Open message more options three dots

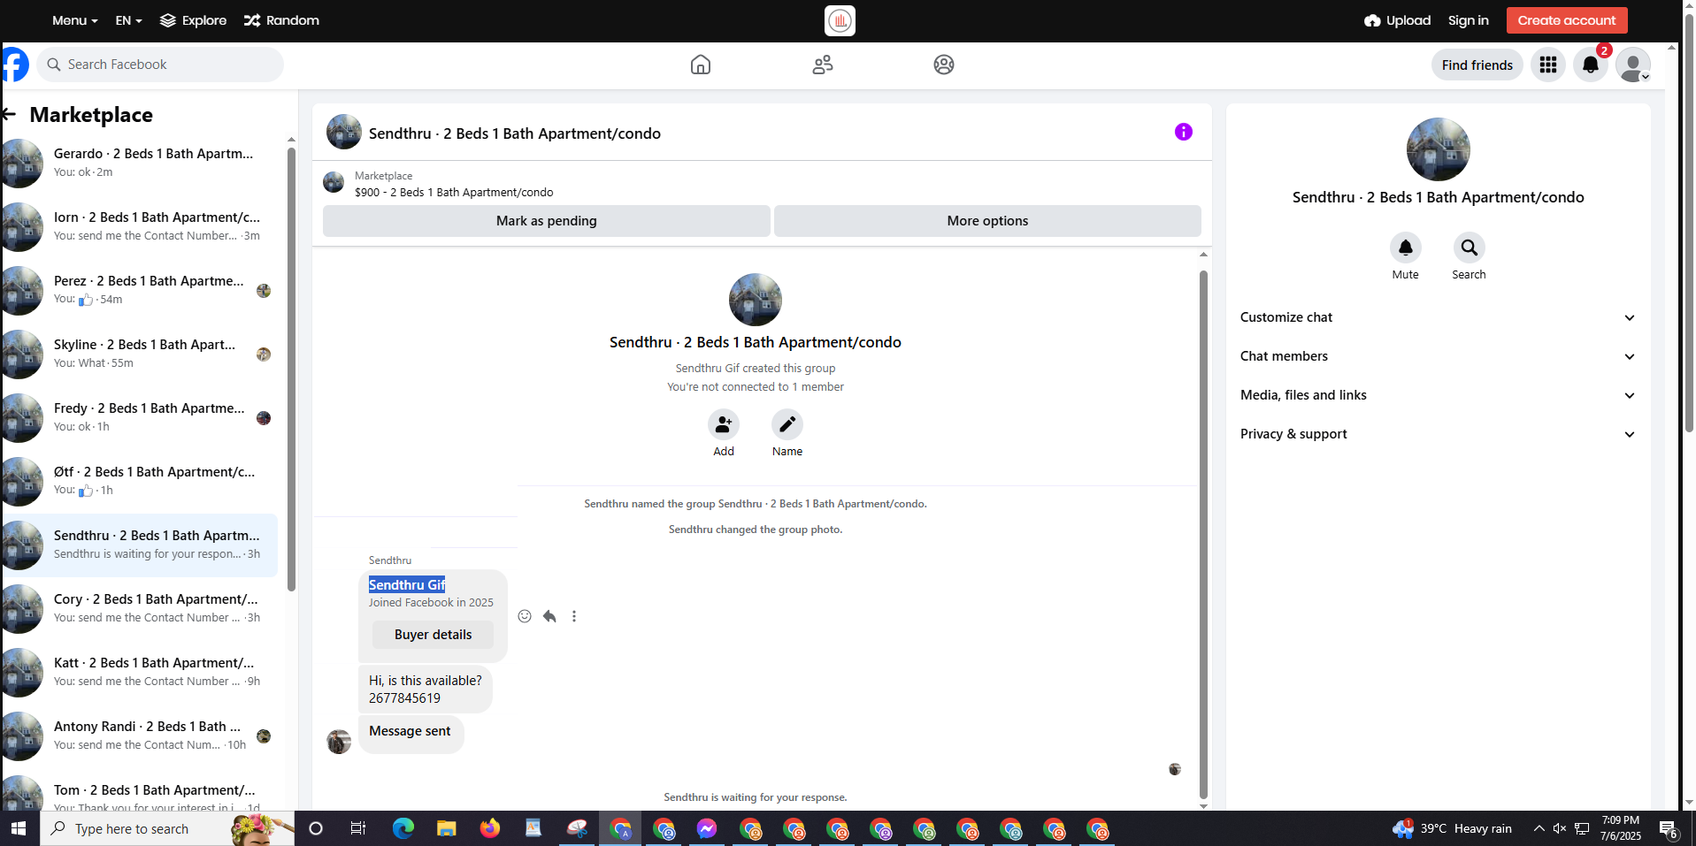point(574,616)
